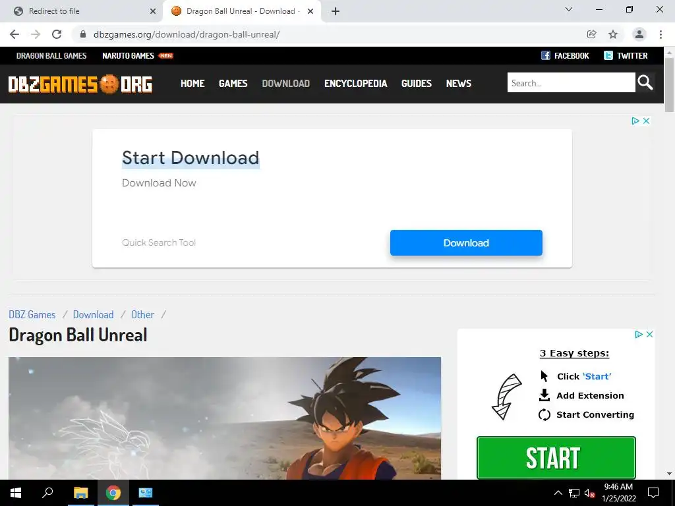Open a new tab with plus icon
This screenshot has height=506, width=675.
pos(336,11)
